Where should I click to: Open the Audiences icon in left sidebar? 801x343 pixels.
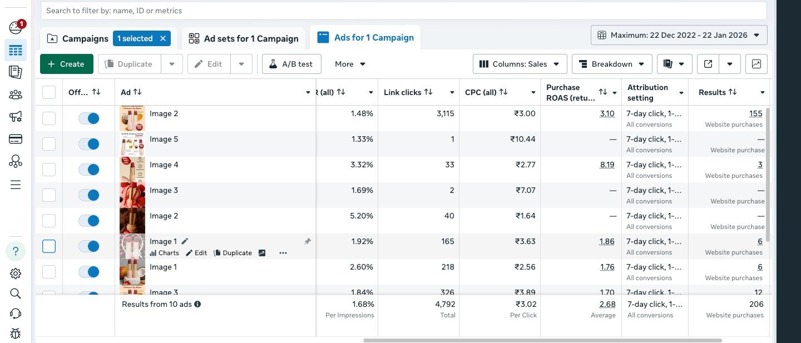point(16,95)
